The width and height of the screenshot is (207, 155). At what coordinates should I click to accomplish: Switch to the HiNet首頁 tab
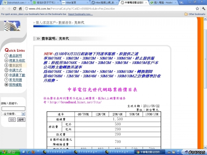click(75, 3)
